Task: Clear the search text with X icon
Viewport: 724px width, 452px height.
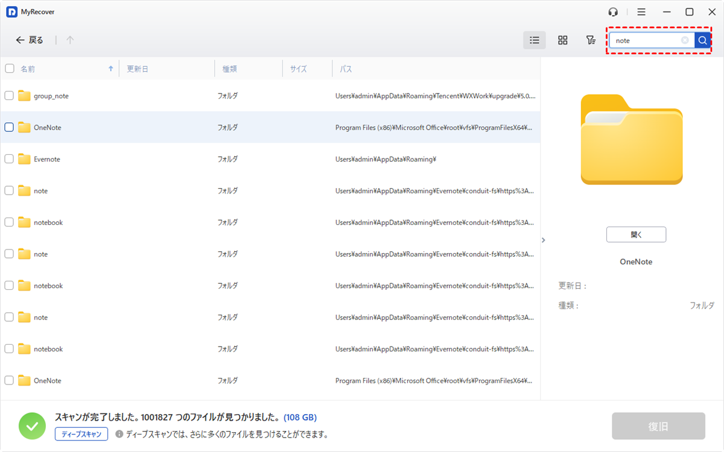Action: tap(685, 40)
